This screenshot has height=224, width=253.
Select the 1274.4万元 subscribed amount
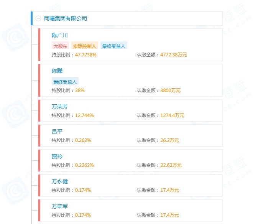tap(172, 115)
